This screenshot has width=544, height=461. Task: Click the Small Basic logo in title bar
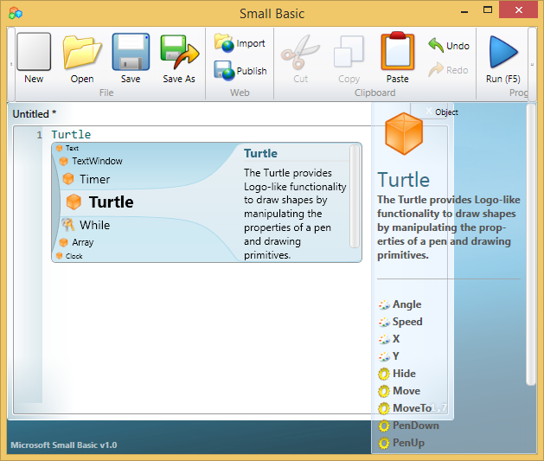click(x=16, y=13)
